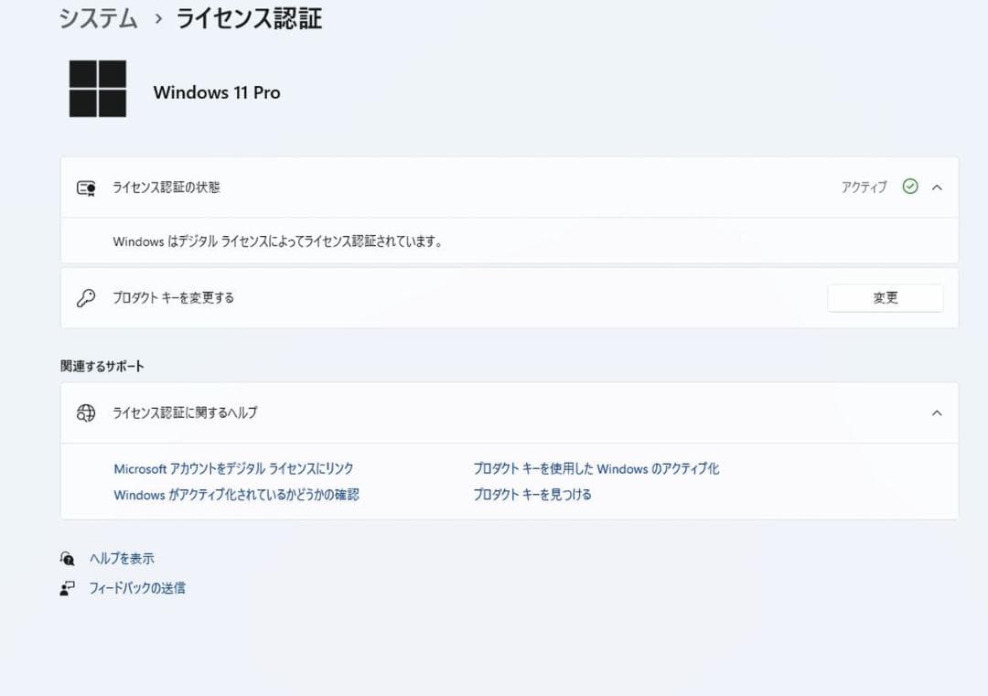Click the green アクティブ checkmark icon
The width and height of the screenshot is (988, 696).
910,187
